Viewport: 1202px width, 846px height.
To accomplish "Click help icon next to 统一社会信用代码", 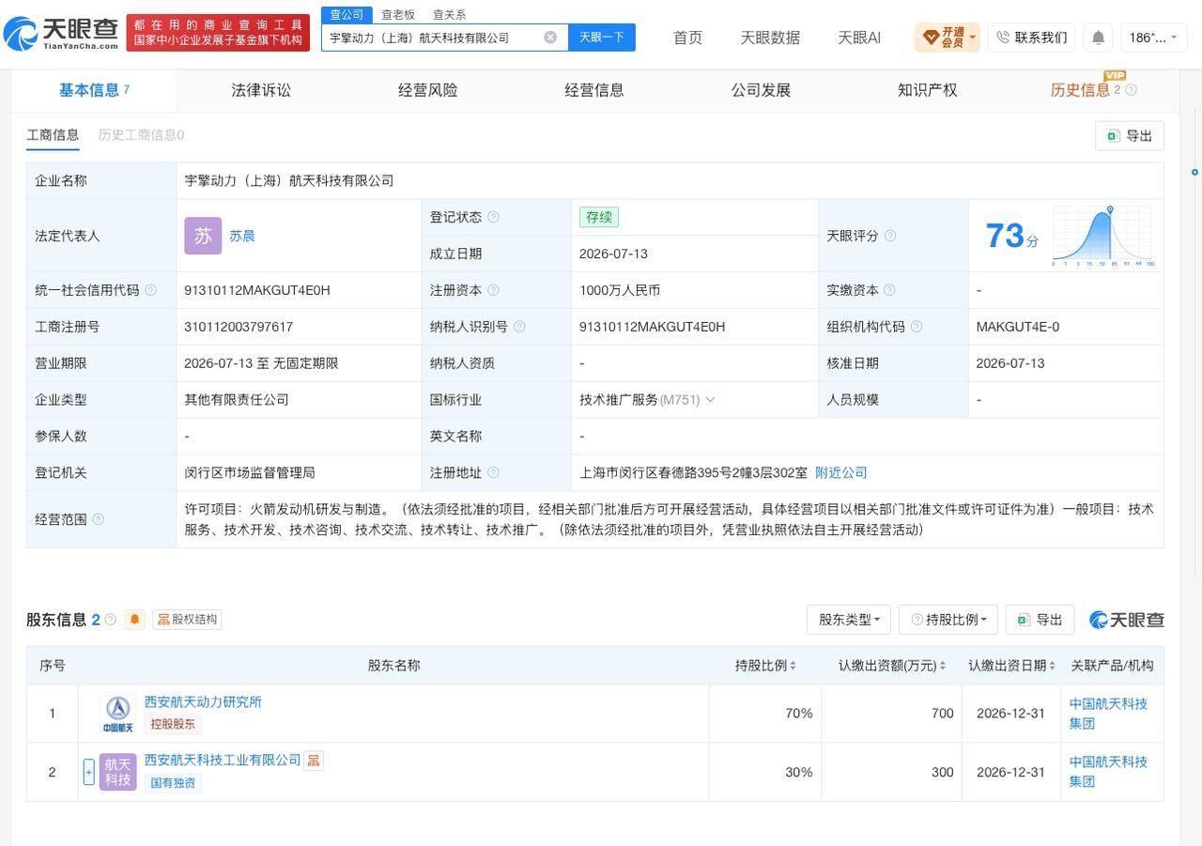I will (x=150, y=290).
